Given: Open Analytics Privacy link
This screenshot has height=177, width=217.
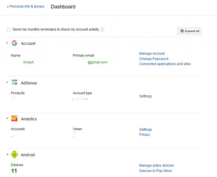Looking at the screenshot, I should [x=145, y=135].
